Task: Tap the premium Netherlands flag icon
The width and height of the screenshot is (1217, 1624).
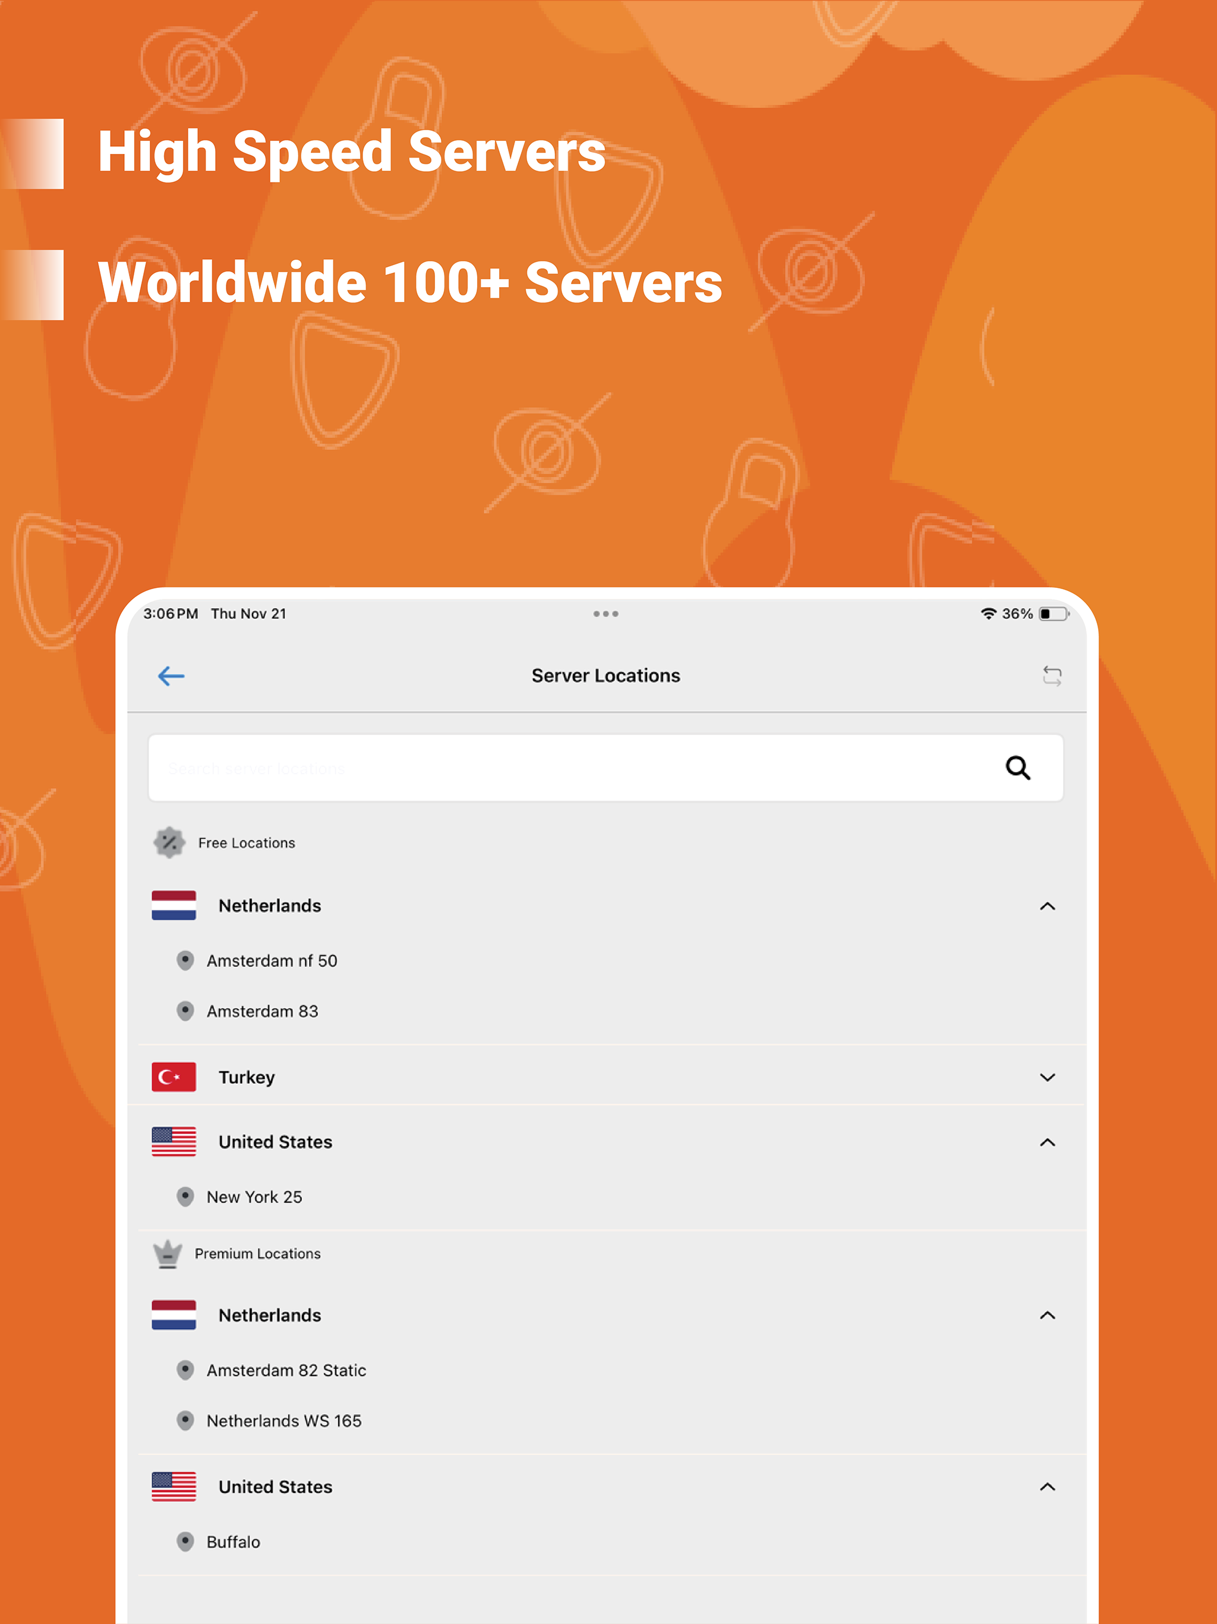Action: 174,1315
